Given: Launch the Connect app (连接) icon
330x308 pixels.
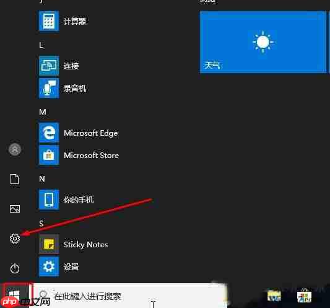Looking at the screenshot, I should click(49, 66).
